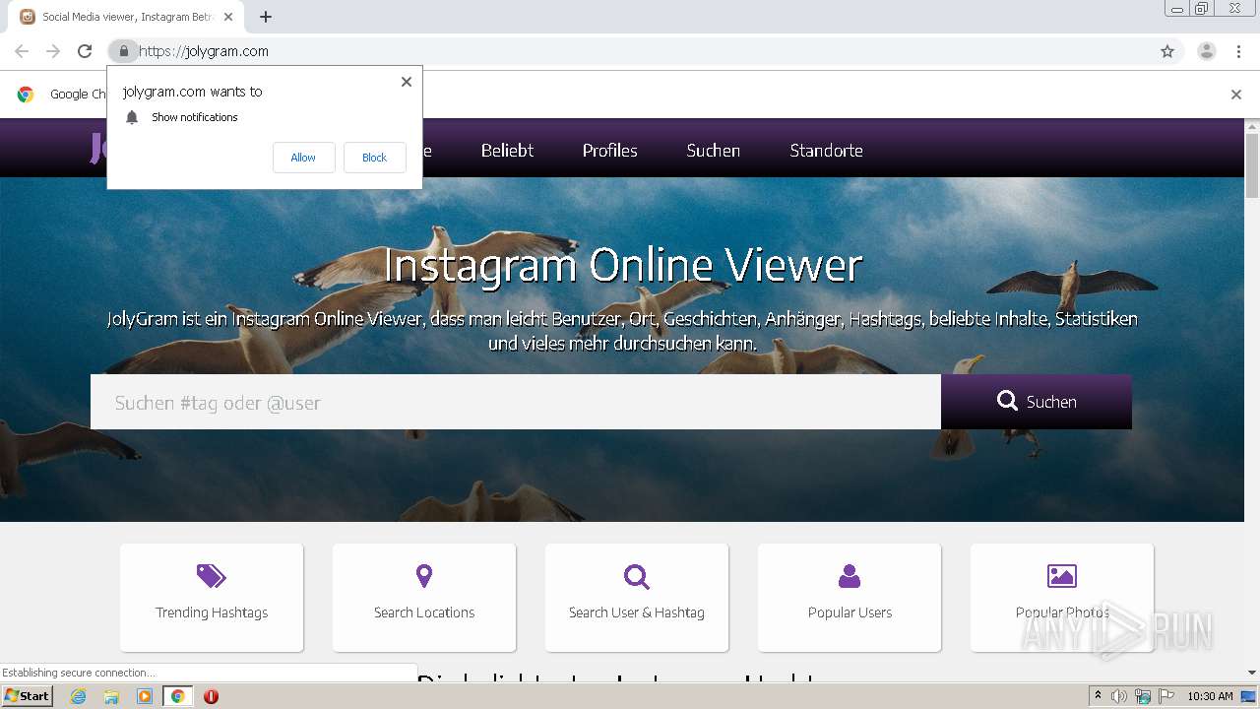Click the tag icon above Trending Hashtags
Viewport: 1260px width, 709px height.
(212, 576)
